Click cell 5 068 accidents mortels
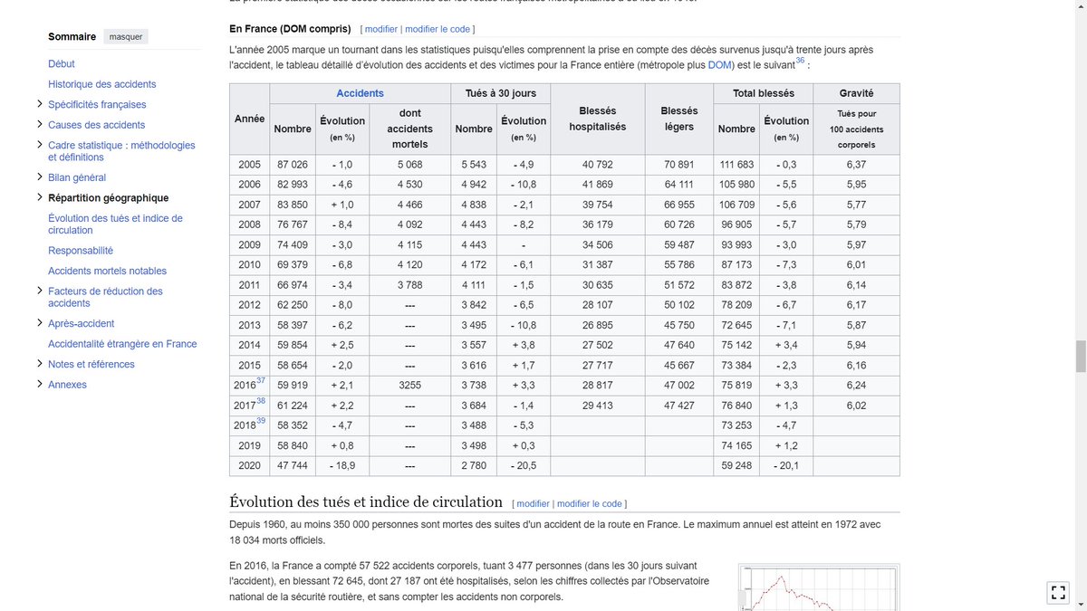This screenshot has width=1087, height=611. 409,165
